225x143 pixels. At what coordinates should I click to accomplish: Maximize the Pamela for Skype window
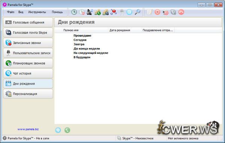coord(210,5)
